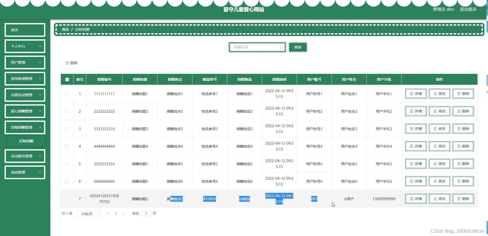488x236 pixels.
Task: Expand the 爱心捐赠管理 sidebar menu
Action: click(x=25, y=111)
